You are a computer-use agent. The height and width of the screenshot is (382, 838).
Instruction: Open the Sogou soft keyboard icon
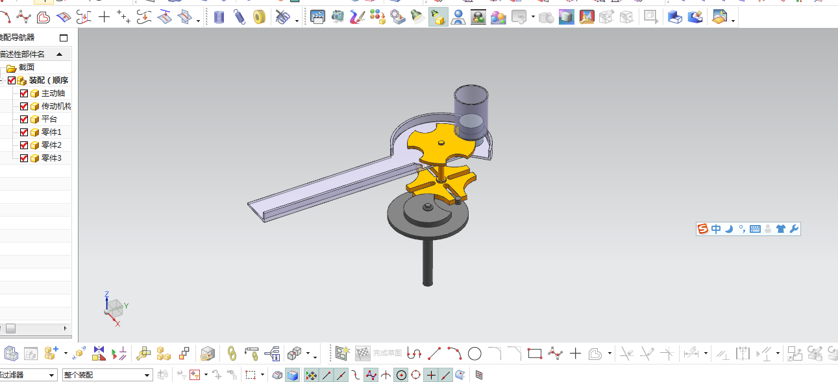(x=755, y=229)
